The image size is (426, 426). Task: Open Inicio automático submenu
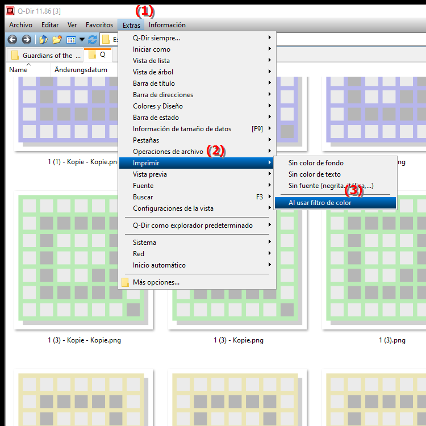[x=198, y=265]
